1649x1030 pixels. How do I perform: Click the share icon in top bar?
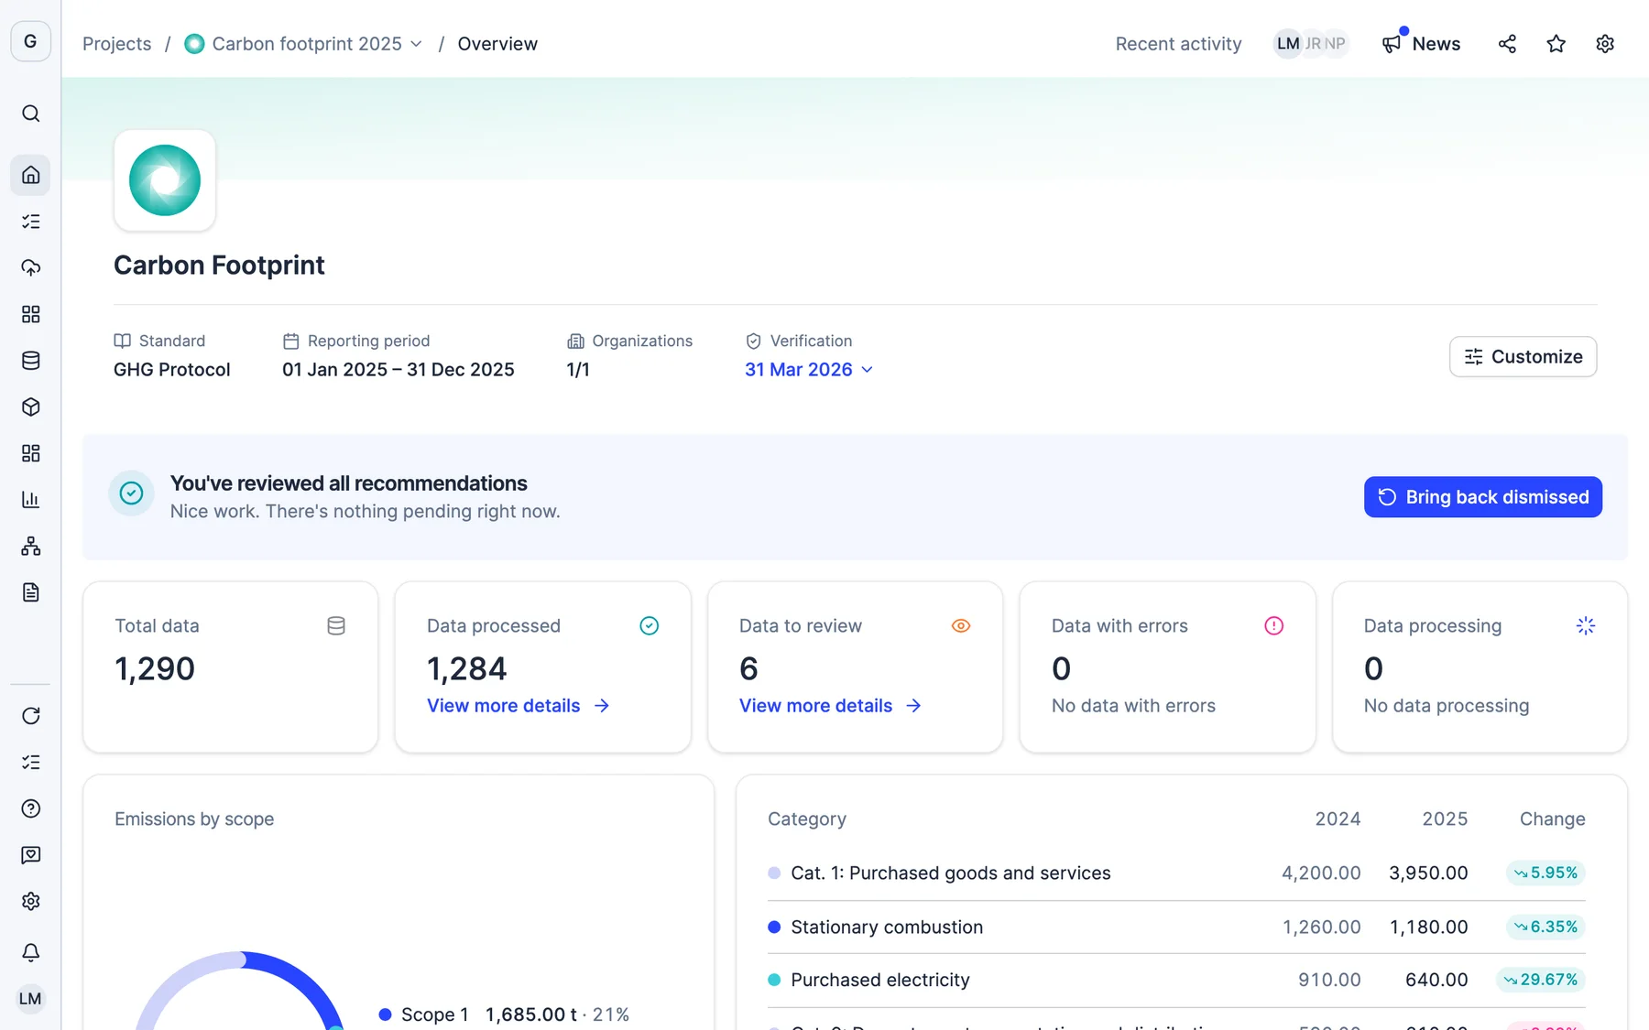click(1507, 44)
